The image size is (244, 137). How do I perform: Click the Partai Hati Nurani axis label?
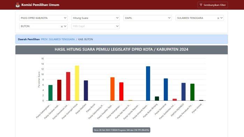[123, 112]
